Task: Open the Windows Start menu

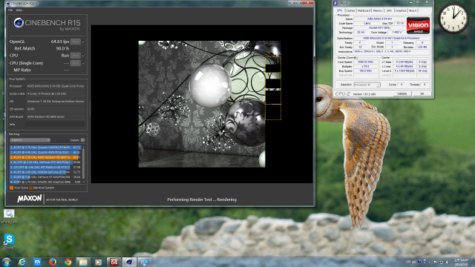Action: 6,262
